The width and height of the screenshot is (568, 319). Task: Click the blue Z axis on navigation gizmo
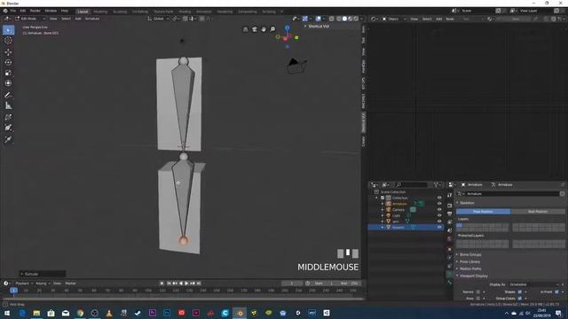pos(287,27)
